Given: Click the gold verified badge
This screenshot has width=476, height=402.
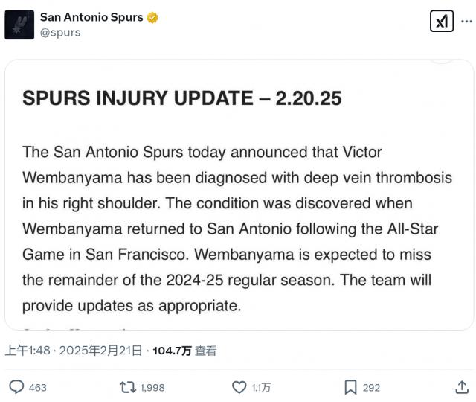Looking at the screenshot, I should click(152, 17).
